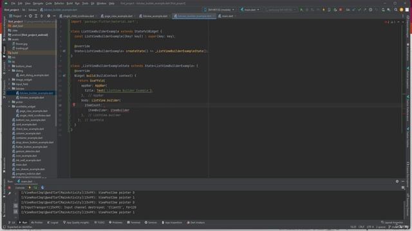Image resolution: width=412 pixels, height=231 pixels.
Task: Click the override gutter icon beside build
Action: (64, 76)
